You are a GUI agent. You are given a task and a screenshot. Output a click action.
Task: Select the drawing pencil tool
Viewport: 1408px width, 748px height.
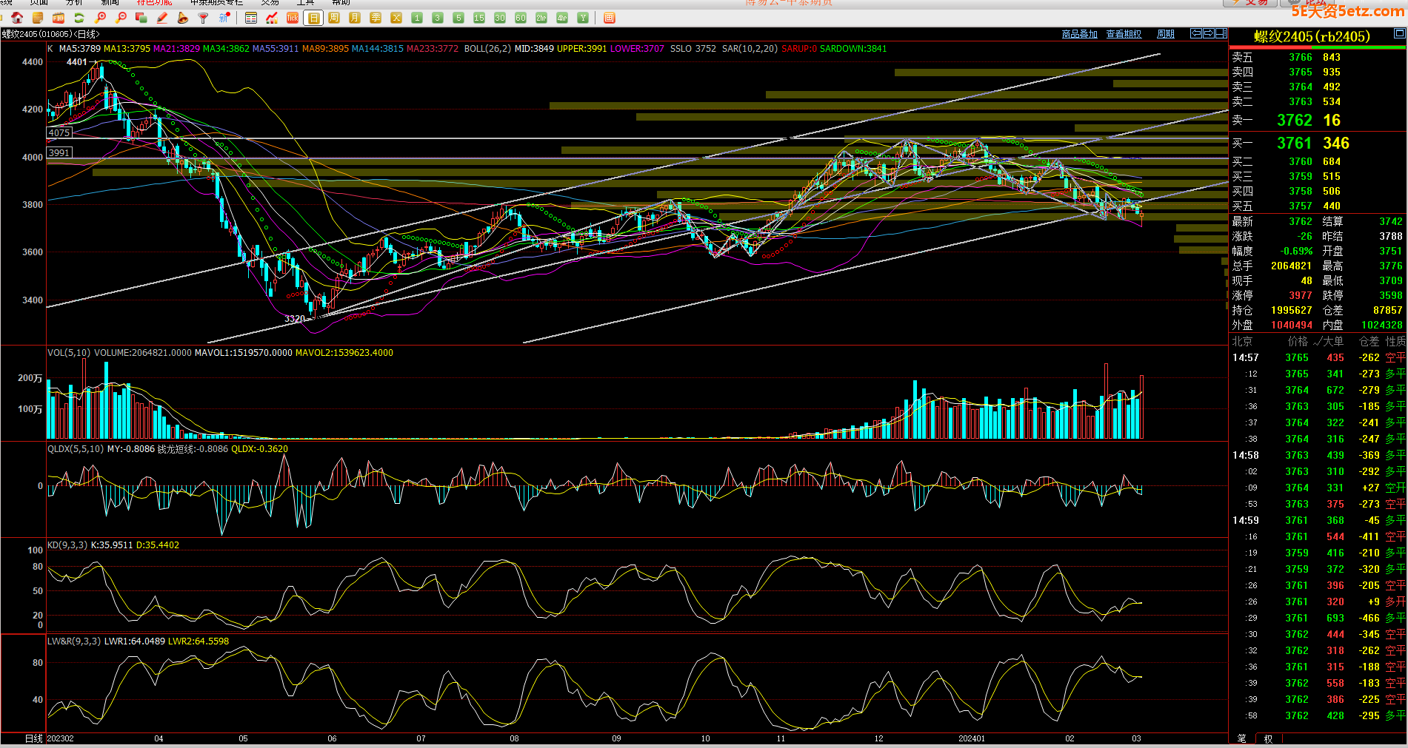point(162,18)
